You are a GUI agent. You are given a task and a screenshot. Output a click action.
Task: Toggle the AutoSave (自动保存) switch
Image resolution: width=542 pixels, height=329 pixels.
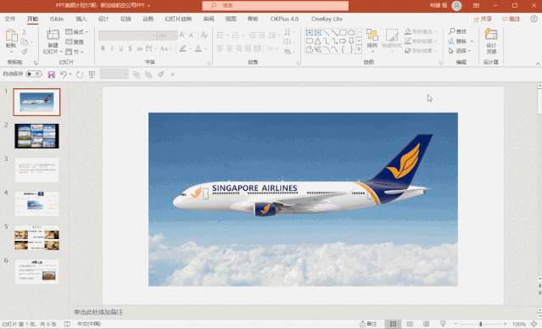click(34, 74)
